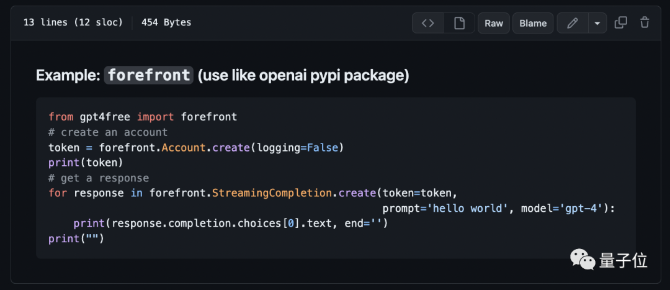Viewport: 670px width, 290px height.
Task: Click the WeChat logo watermark
Action: coord(583,260)
